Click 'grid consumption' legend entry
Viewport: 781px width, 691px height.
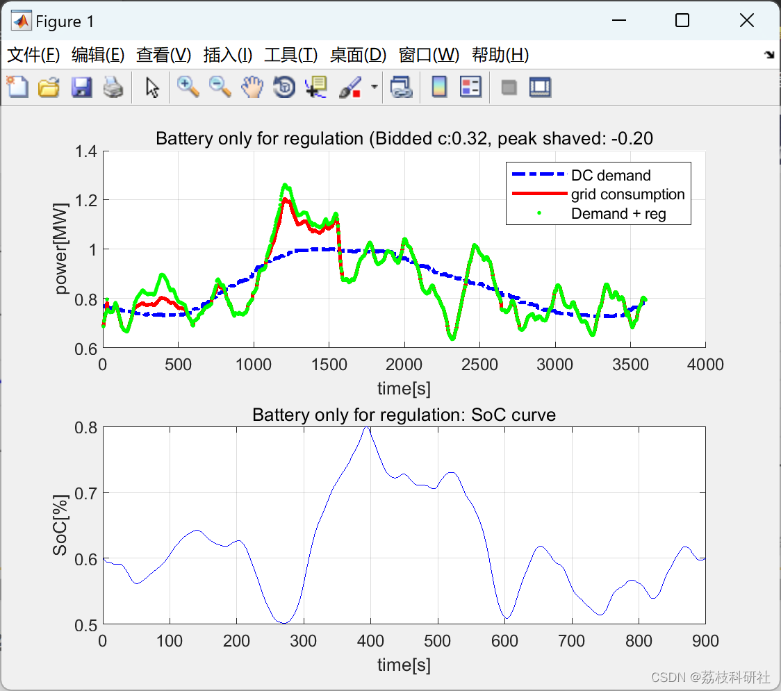627,194
